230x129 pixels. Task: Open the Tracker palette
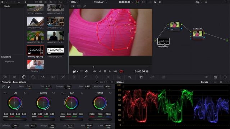point(108,77)
